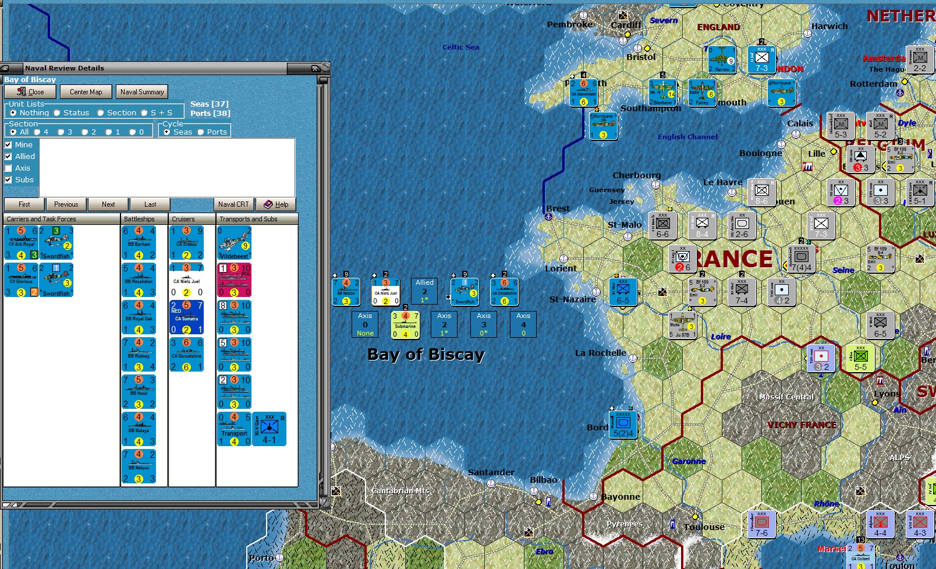Select the CV Ark Royal carrier counter
This screenshot has height=569, width=936.
tap(22, 243)
